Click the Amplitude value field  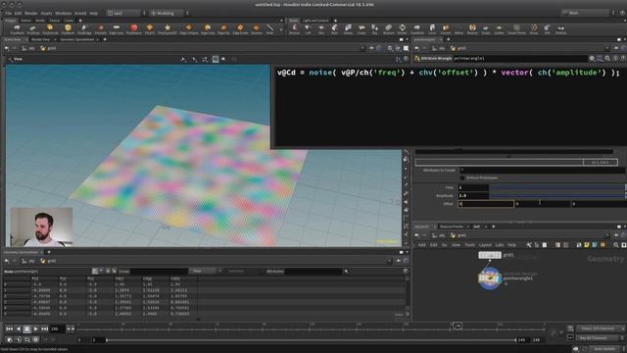click(473, 196)
